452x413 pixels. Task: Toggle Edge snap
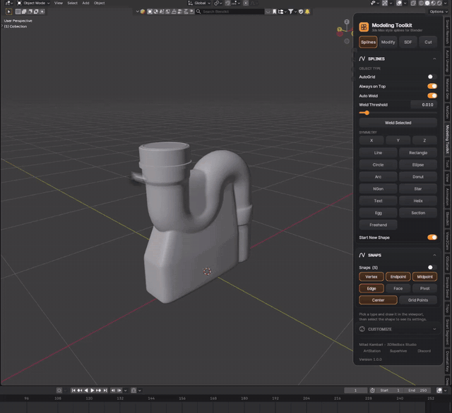[371, 288]
